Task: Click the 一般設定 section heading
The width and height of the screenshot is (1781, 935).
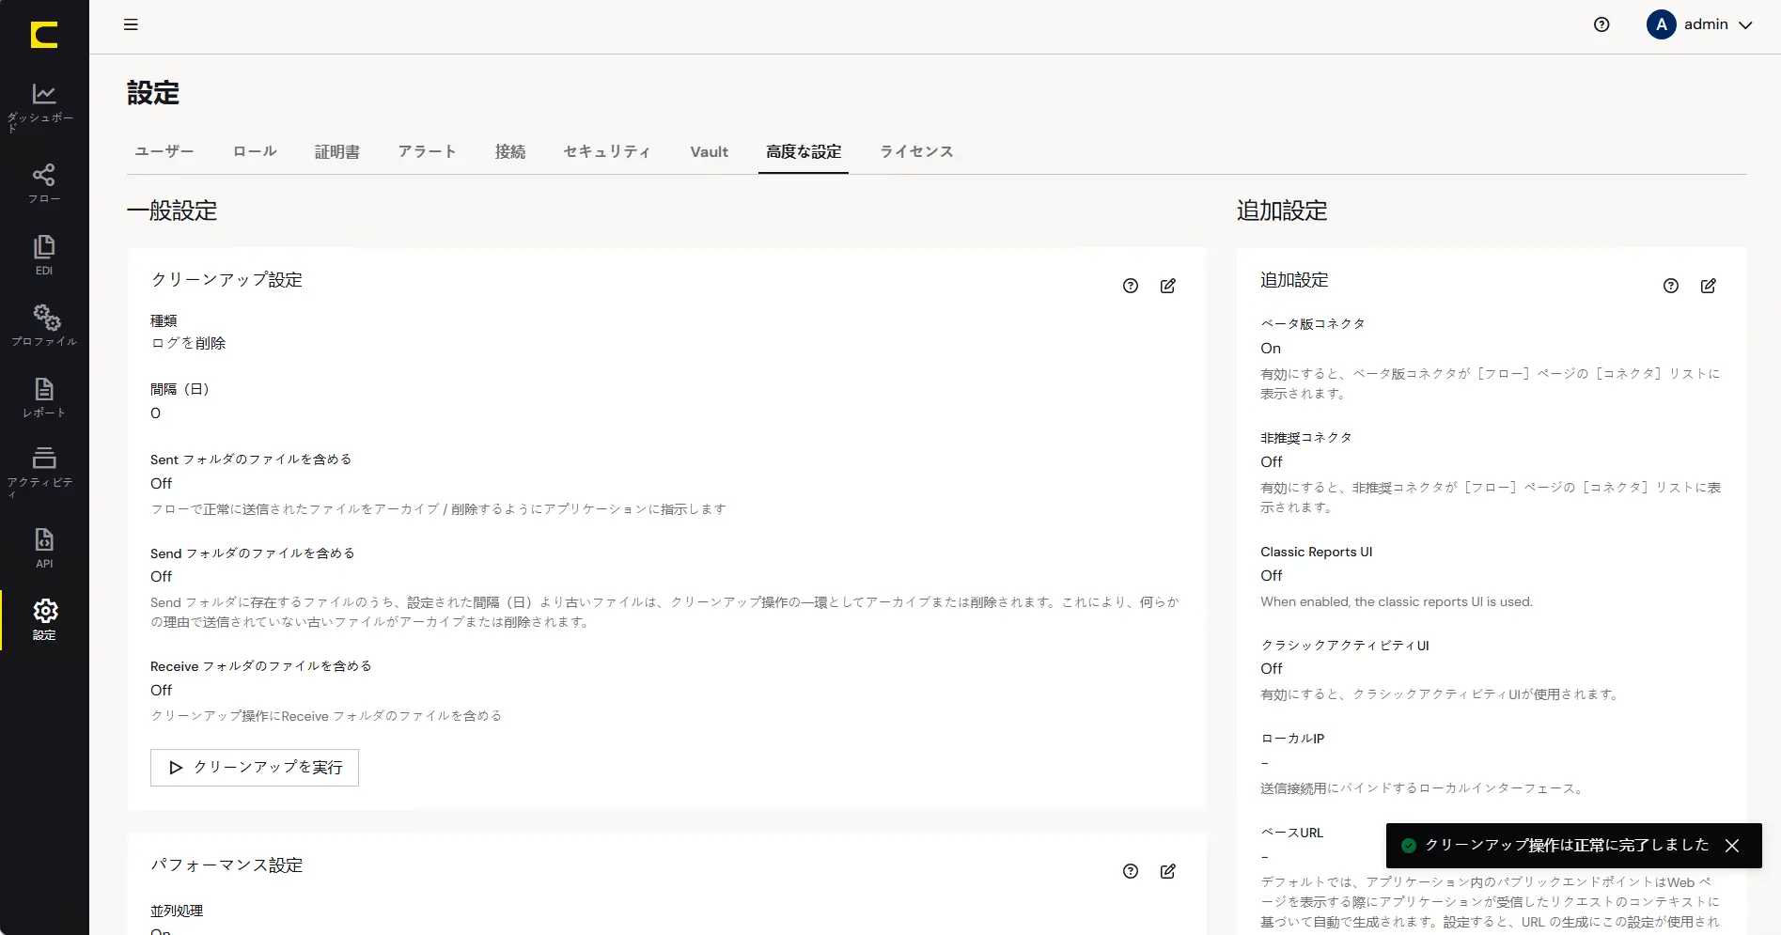Action: [x=172, y=210]
